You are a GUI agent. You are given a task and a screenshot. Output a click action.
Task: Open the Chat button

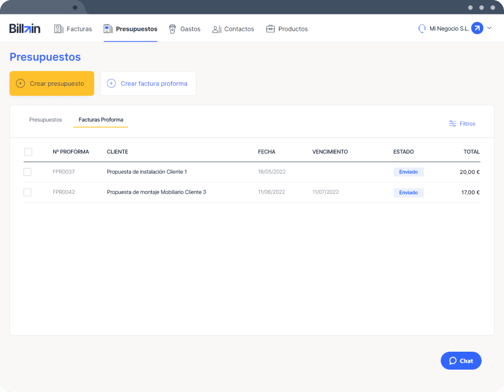(x=461, y=361)
